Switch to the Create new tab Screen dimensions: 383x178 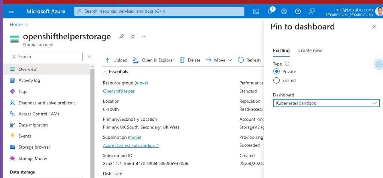click(310, 51)
